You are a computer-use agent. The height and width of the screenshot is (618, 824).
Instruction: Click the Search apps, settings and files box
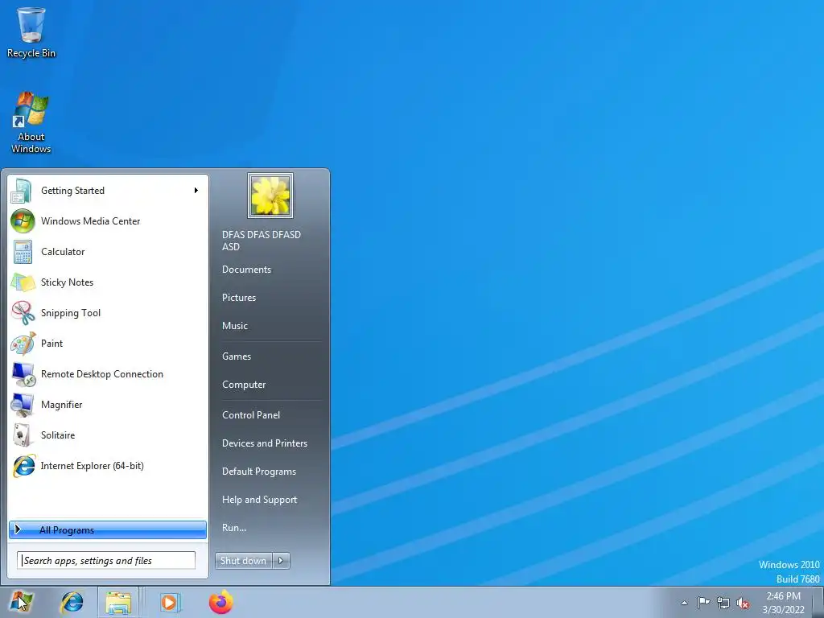[106, 561]
